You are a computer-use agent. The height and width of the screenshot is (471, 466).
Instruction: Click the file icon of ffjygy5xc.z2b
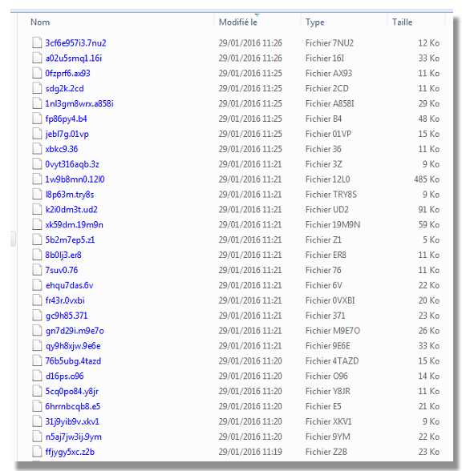[x=37, y=452]
